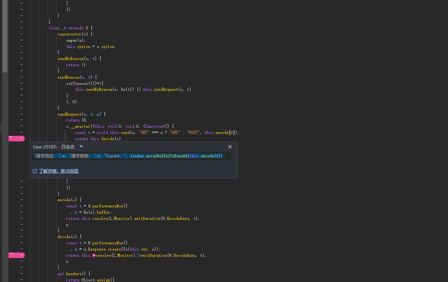Click the gutter beside "encode(e) {" line
This screenshot has width=448, height=282.
click(x=22, y=200)
